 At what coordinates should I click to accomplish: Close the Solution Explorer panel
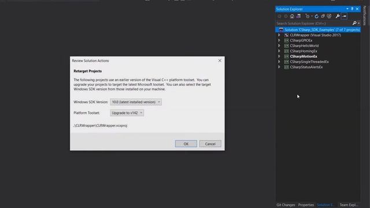[x=357, y=9]
